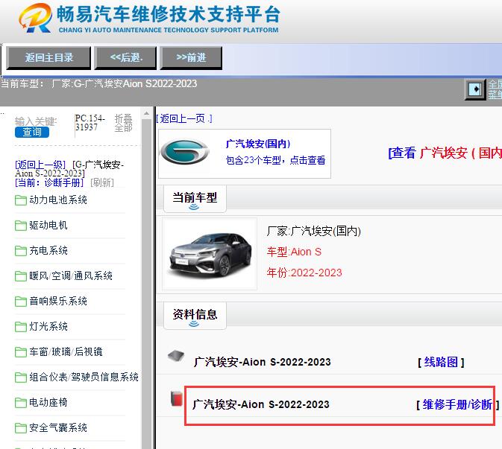
Task: Click 返回上一页 link in main panel
Action: coord(184,119)
